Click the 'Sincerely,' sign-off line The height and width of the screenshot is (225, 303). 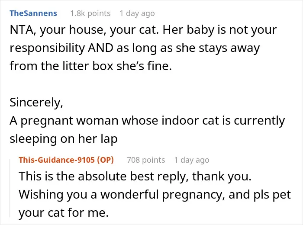click(x=36, y=103)
